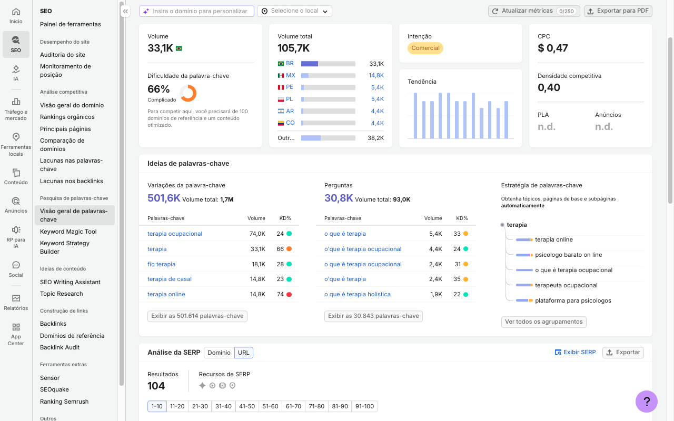Open Backlink Audit menu item
The image size is (674, 421).
point(60,347)
